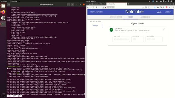Open Firefox library icon
The width and height of the screenshot is (175, 98).
pos(158,7)
